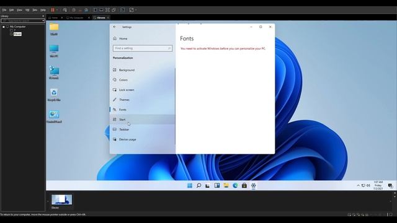Open the VM menu
The image size is (397, 223).
point(27,10)
